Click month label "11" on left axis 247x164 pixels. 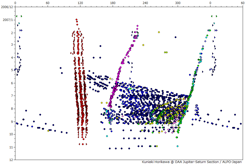point(11,147)
